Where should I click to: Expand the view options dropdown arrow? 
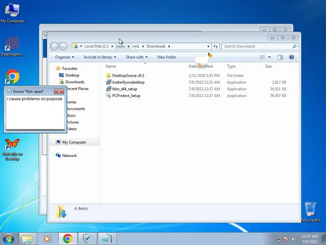269,57
